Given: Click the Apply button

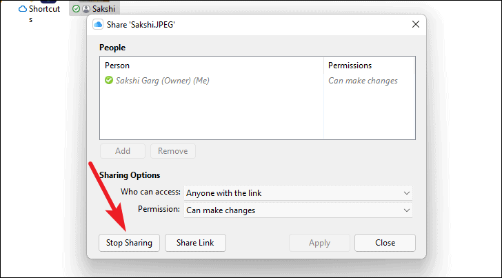Looking at the screenshot, I should [x=319, y=243].
